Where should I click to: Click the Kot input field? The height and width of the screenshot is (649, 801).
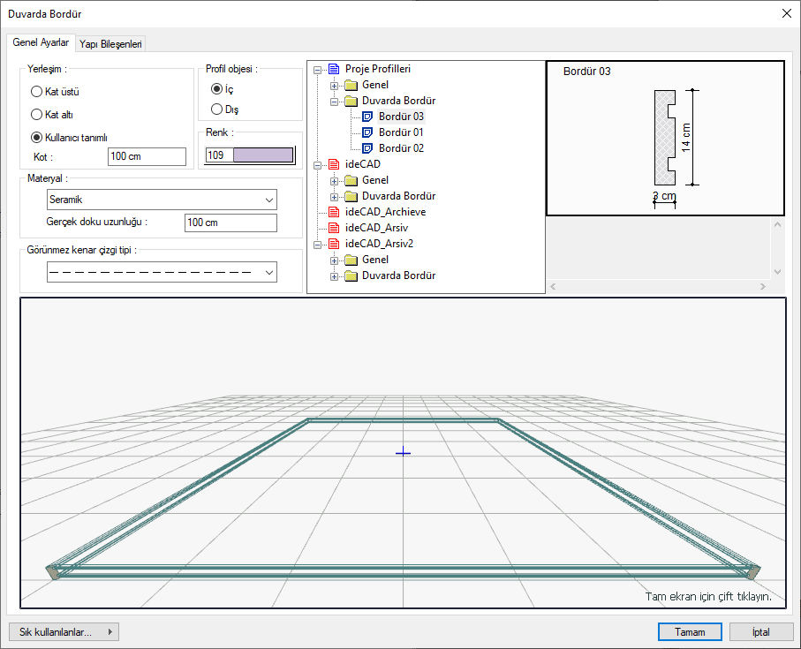pyautogui.click(x=147, y=156)
